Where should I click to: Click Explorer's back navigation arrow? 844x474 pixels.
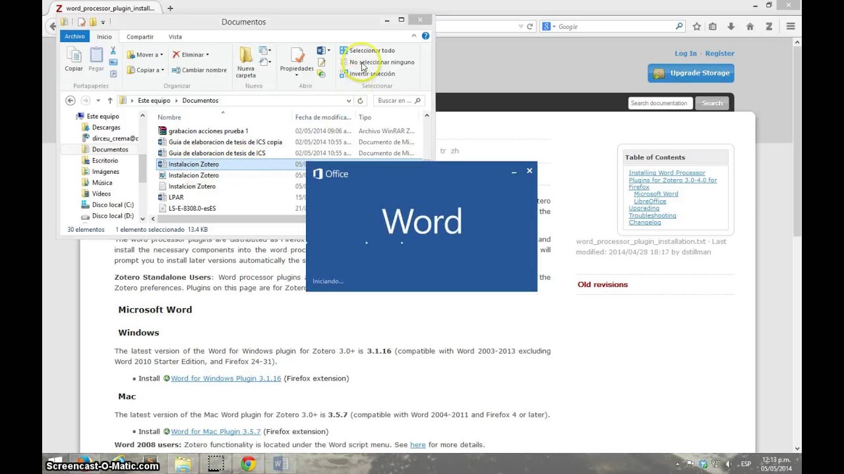[x=71, y=101]
